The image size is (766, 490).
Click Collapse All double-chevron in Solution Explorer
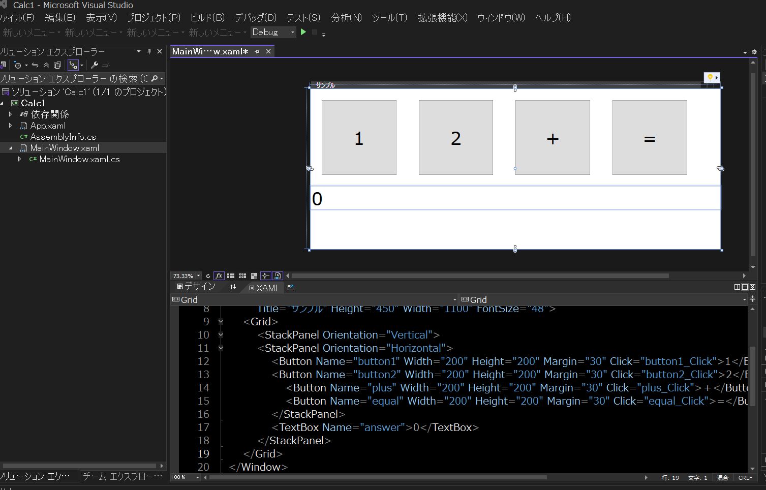click(46, 65)
